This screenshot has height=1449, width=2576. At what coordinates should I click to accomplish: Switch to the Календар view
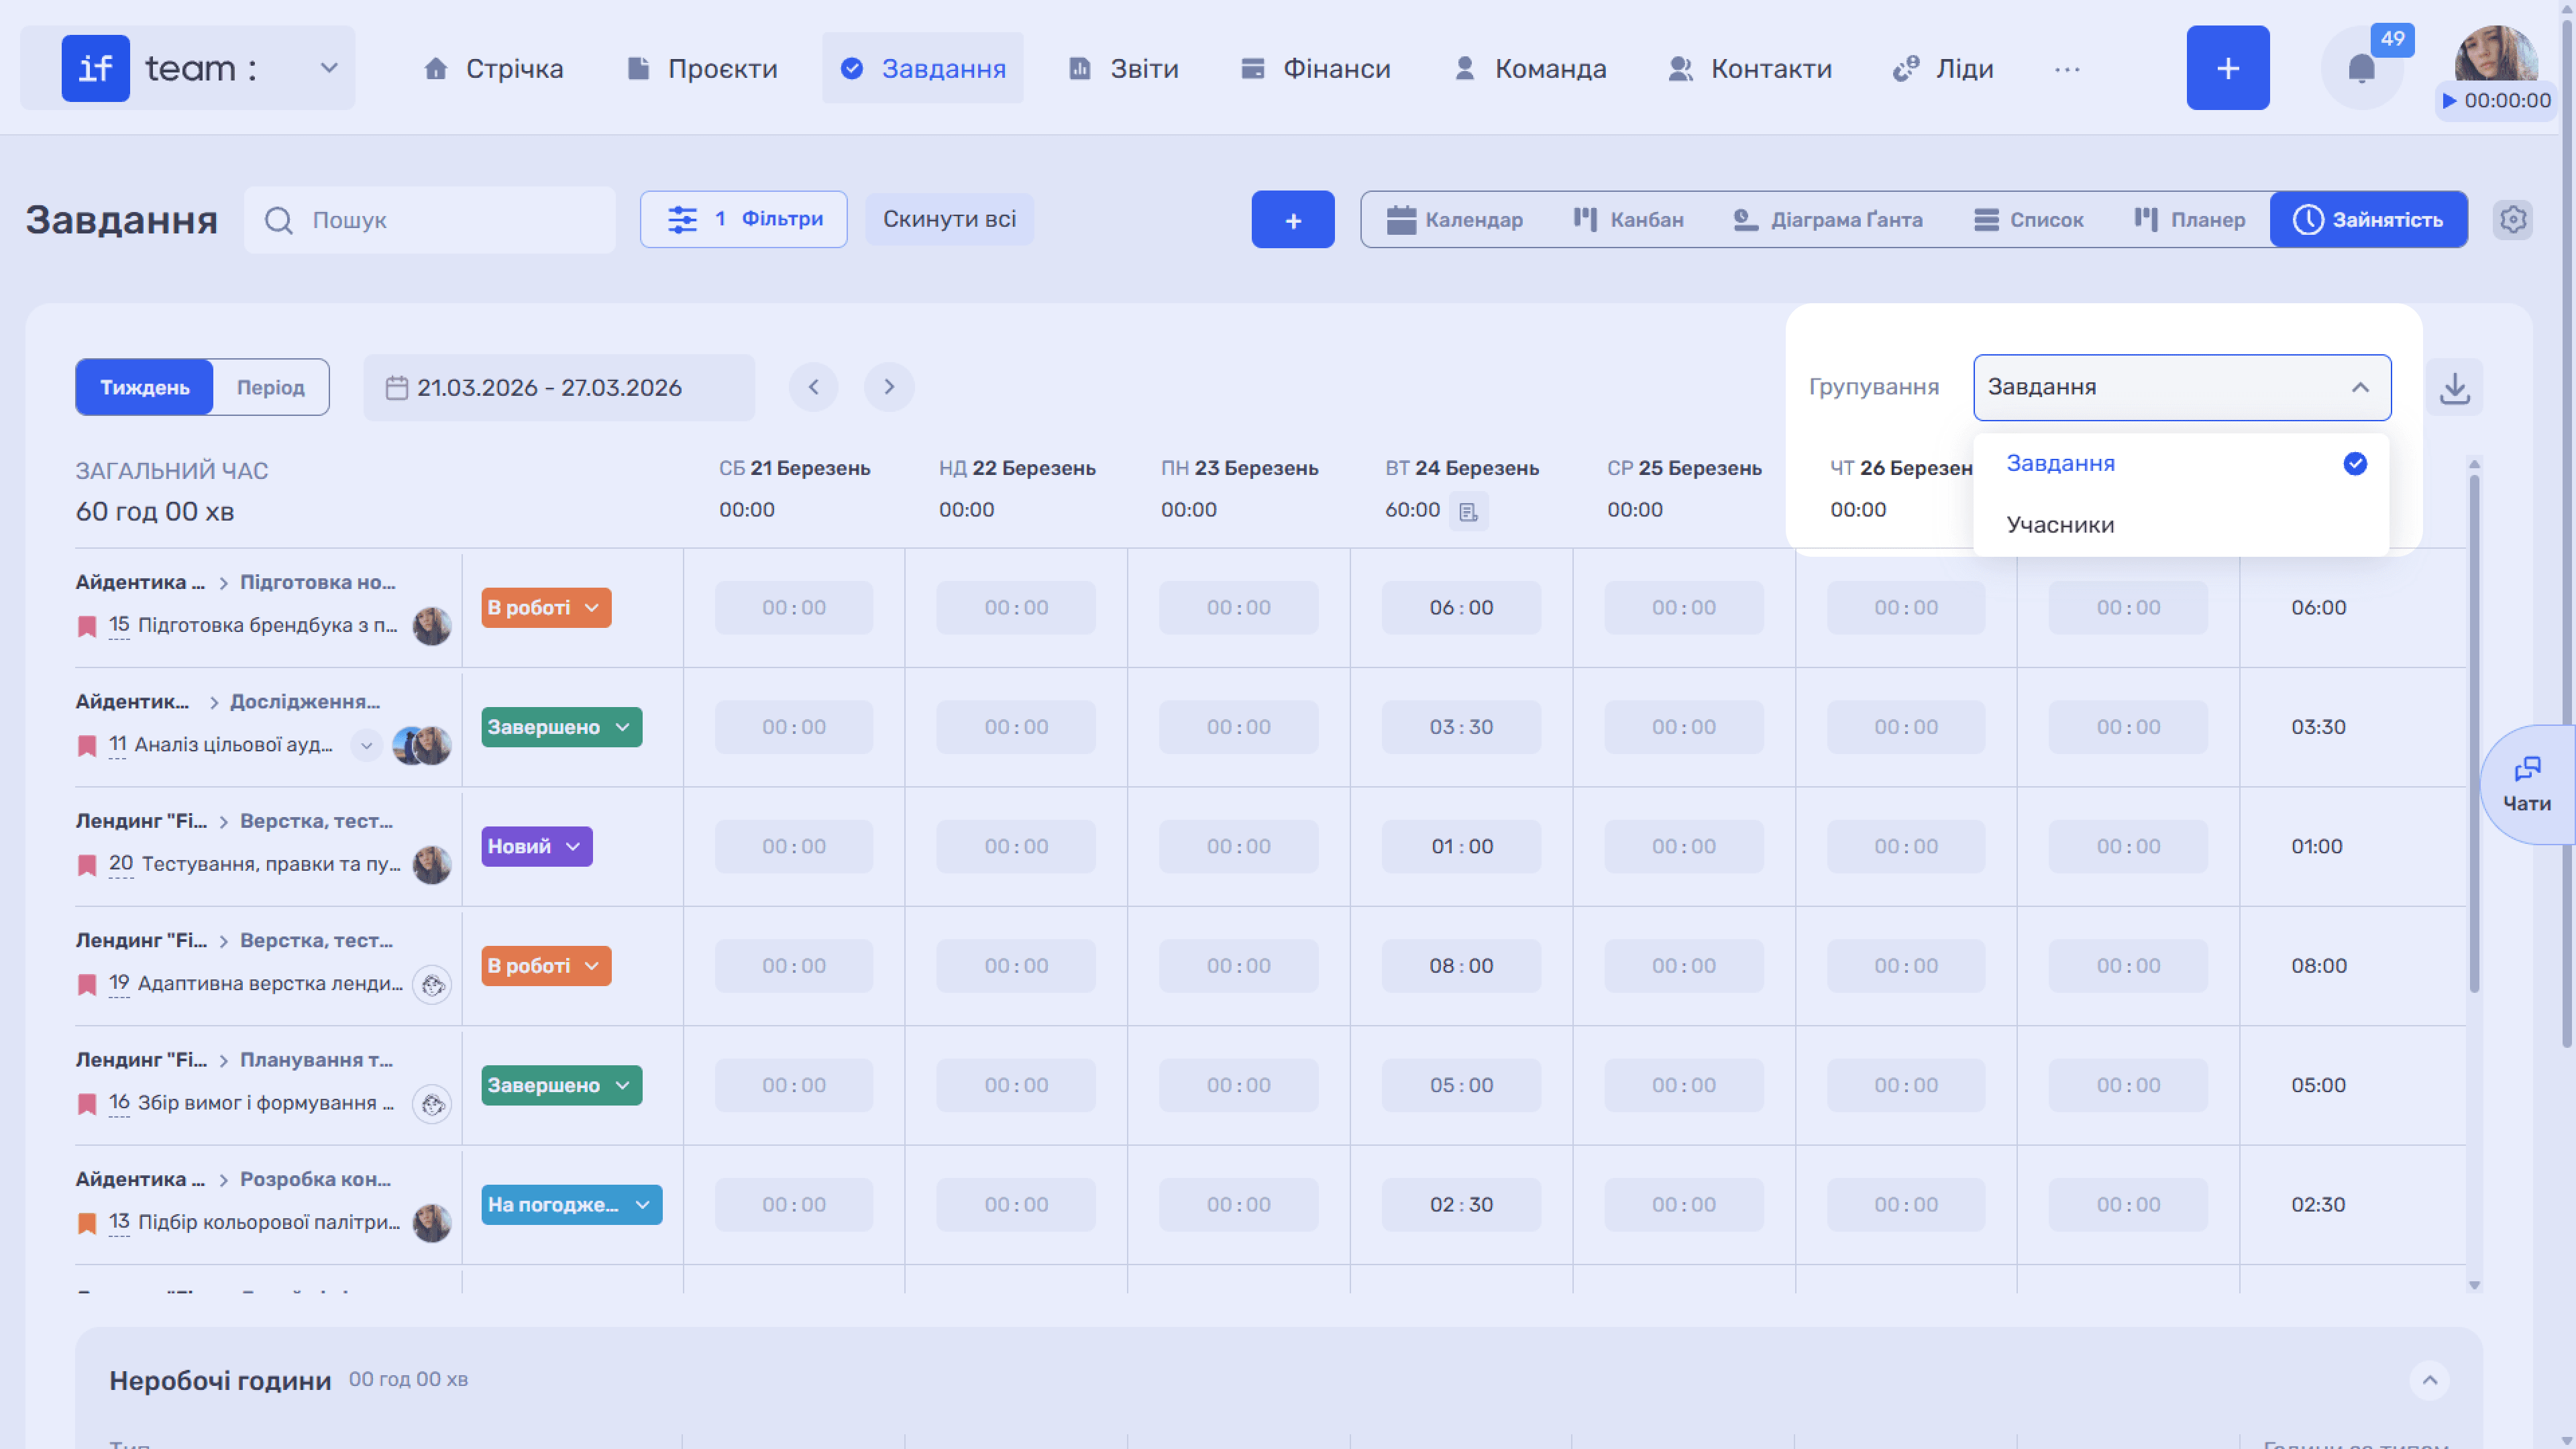(x=1455, y=219)
